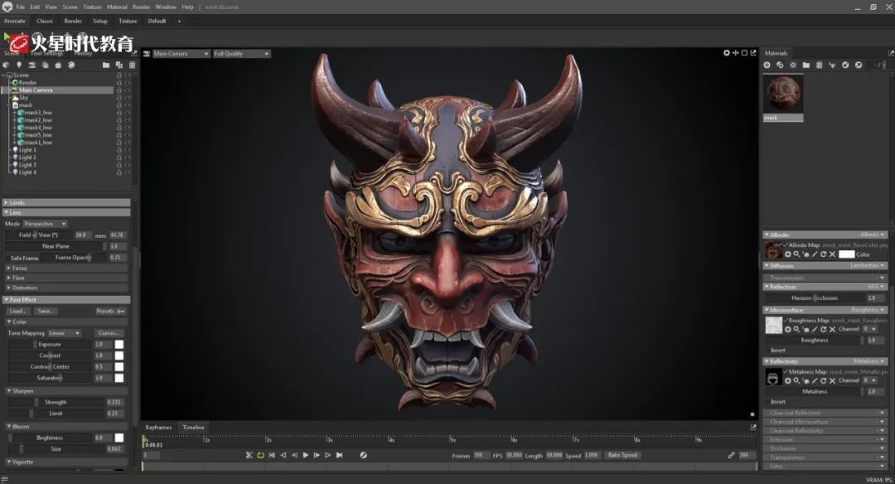Toggle the Albedo Map checkbox
This screenshot has width=895, height=484.
pyautogui.click(x=786, y=244)
